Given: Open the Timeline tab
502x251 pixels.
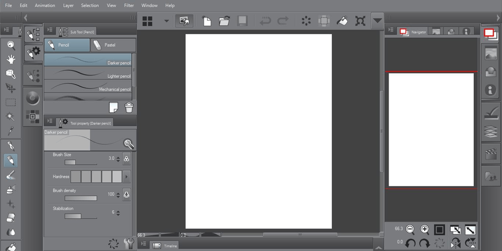Looking at the screenshot, I should [x=164, y=246].
